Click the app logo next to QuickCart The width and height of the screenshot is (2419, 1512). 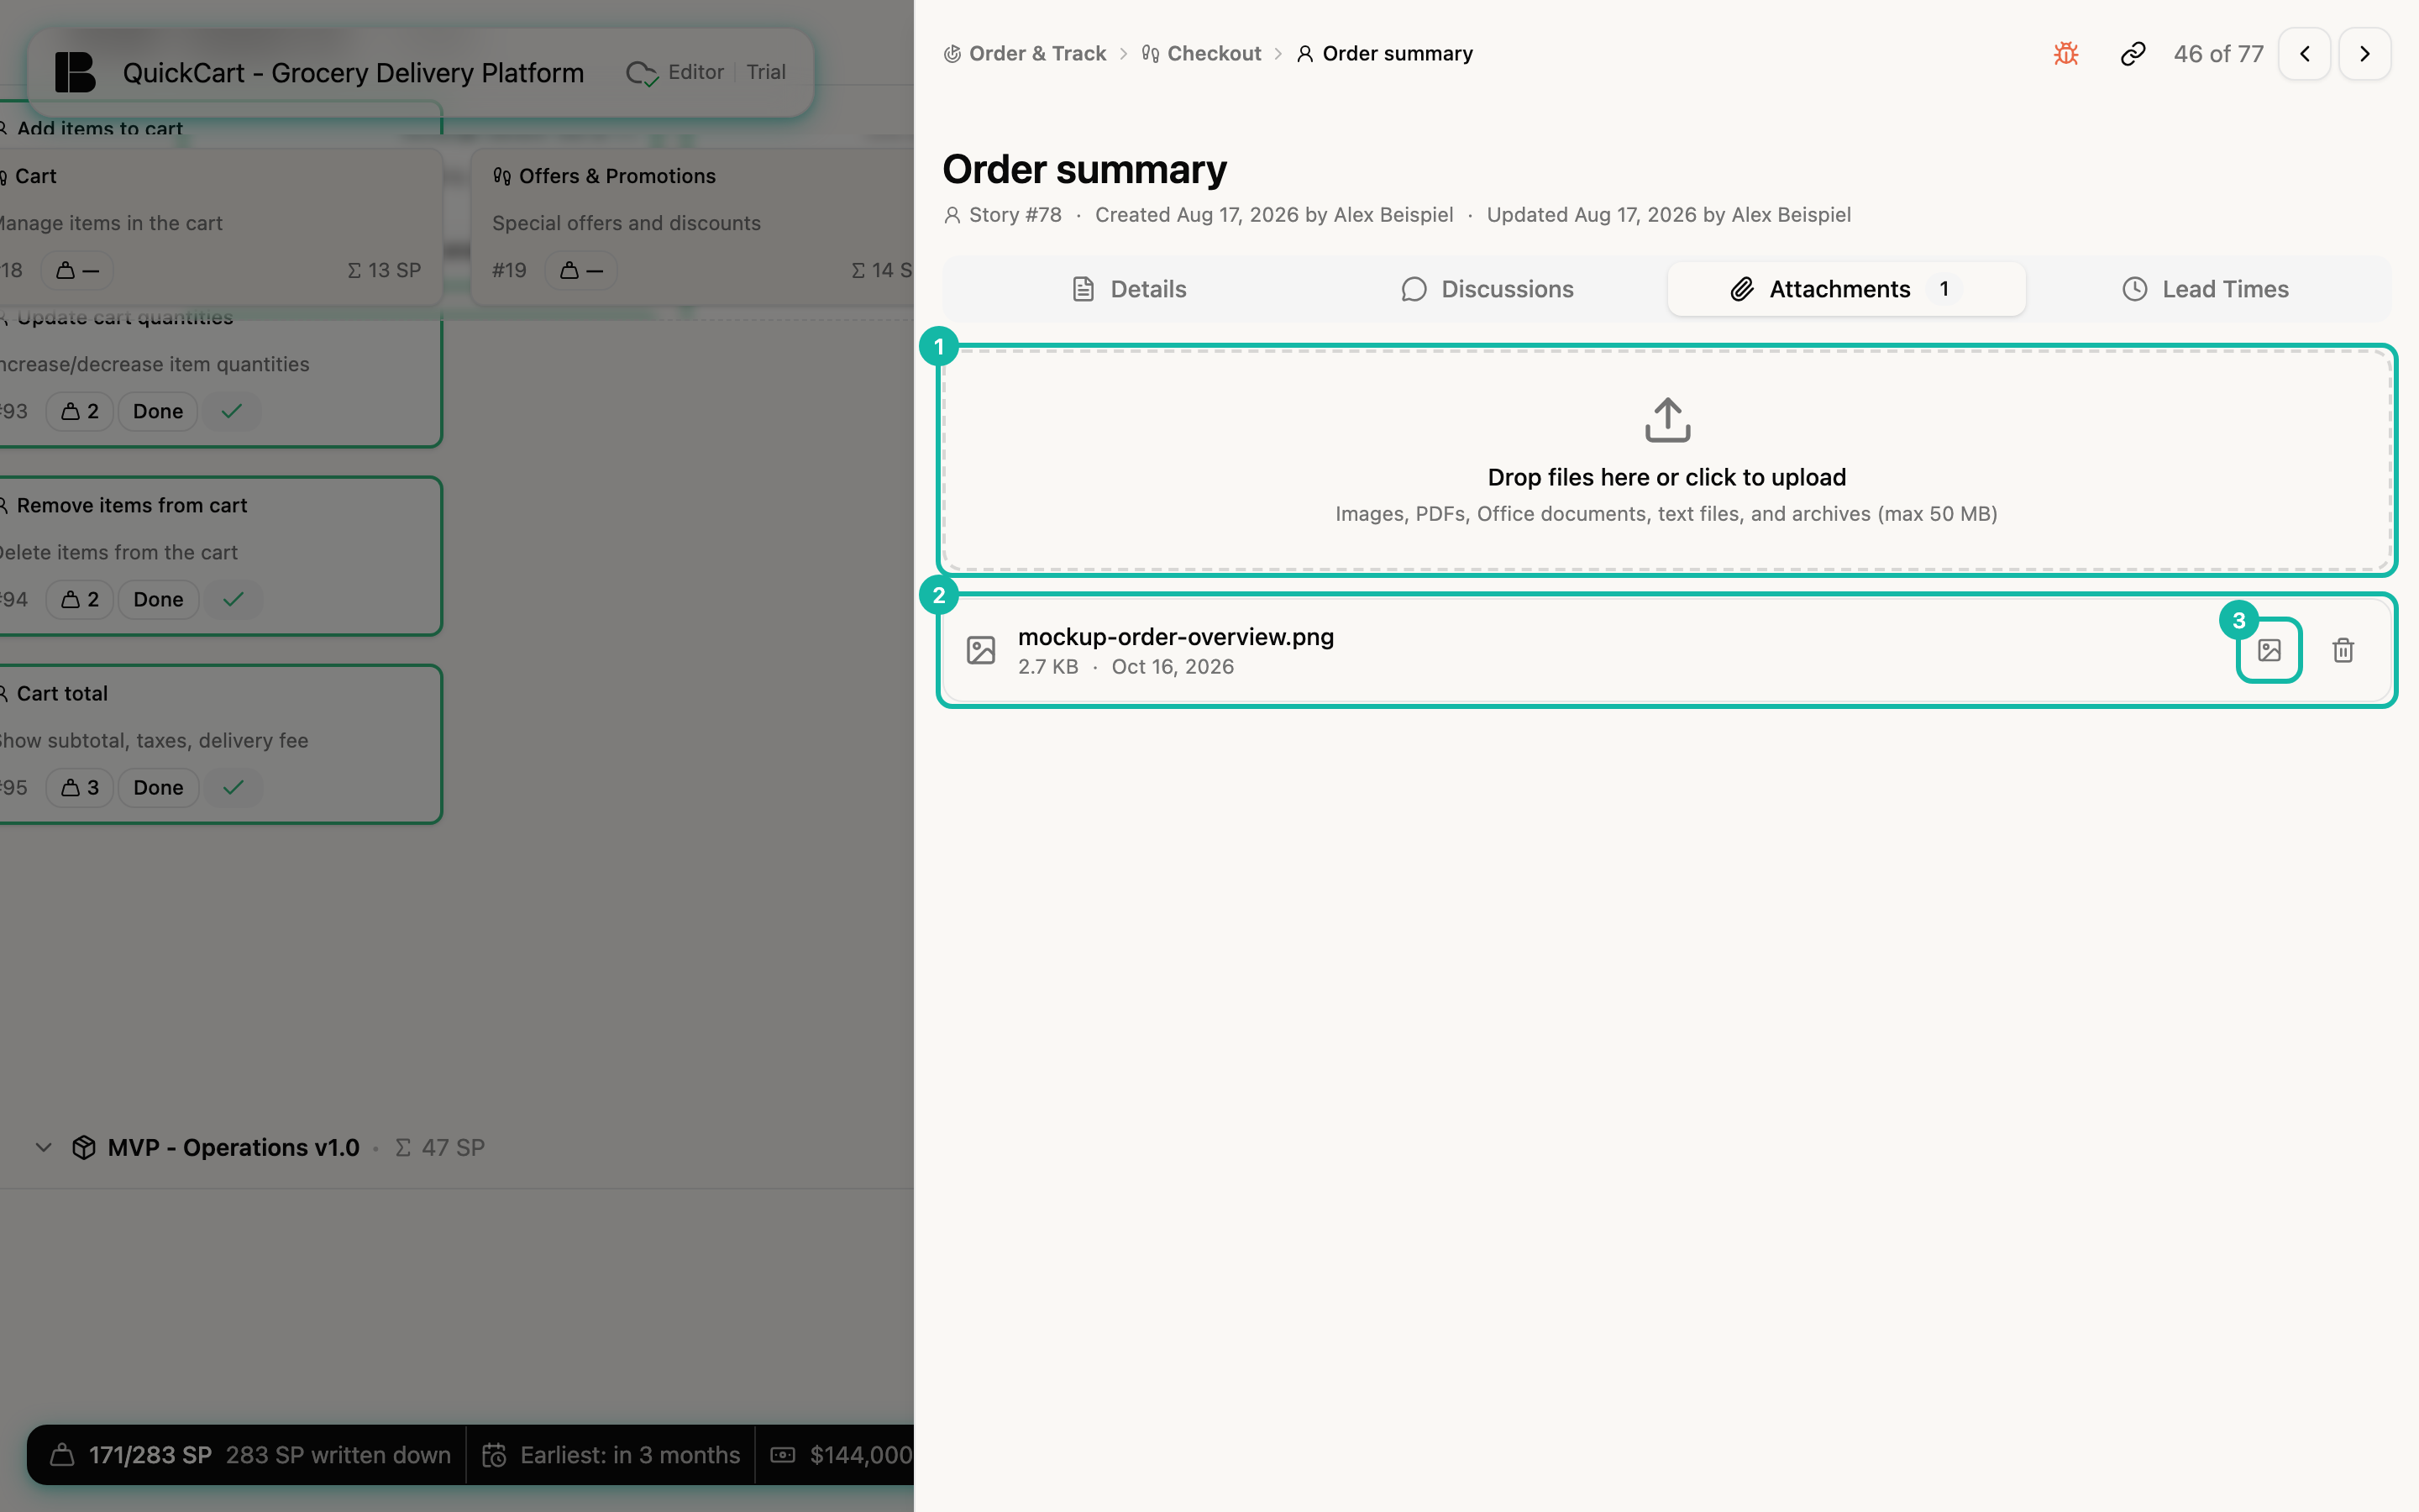(x=75, y=72)
